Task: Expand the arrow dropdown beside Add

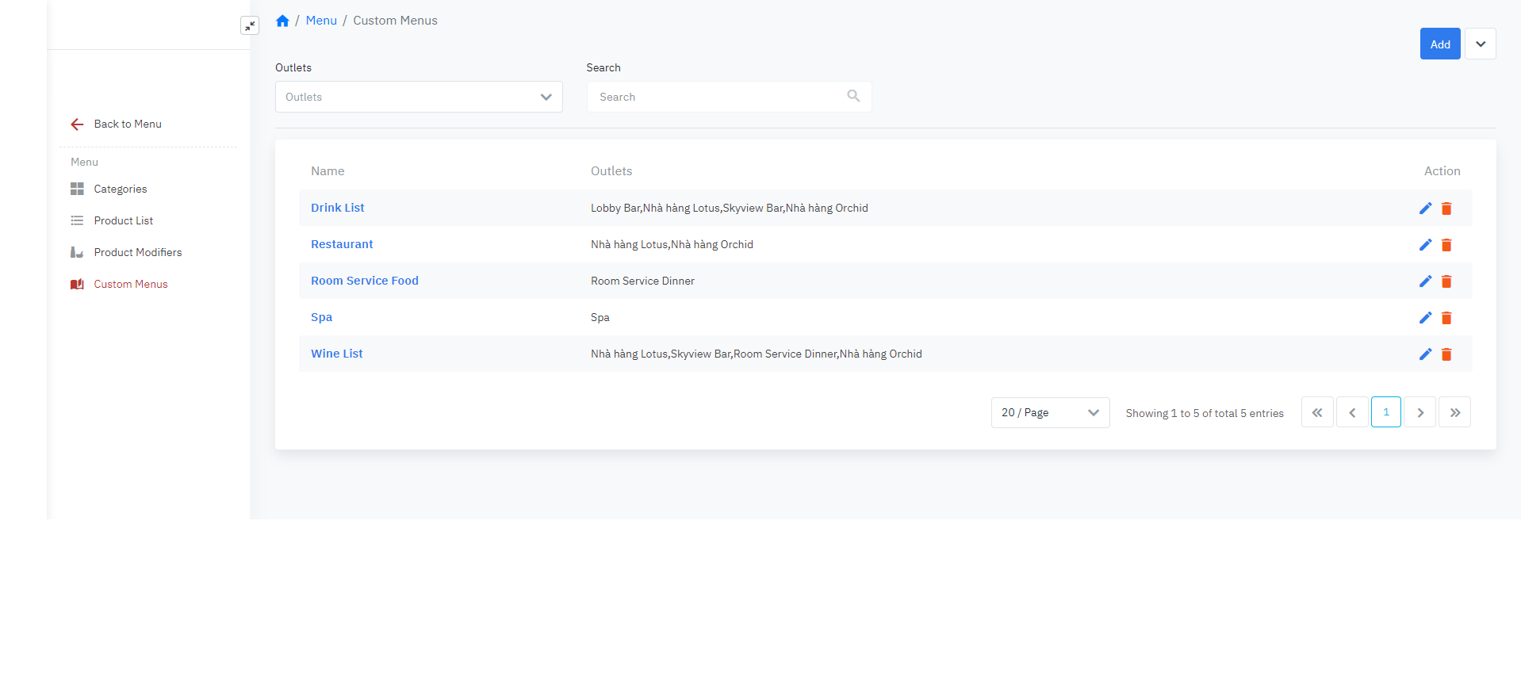Action: pyautogui.click(x=1481, y=44)
